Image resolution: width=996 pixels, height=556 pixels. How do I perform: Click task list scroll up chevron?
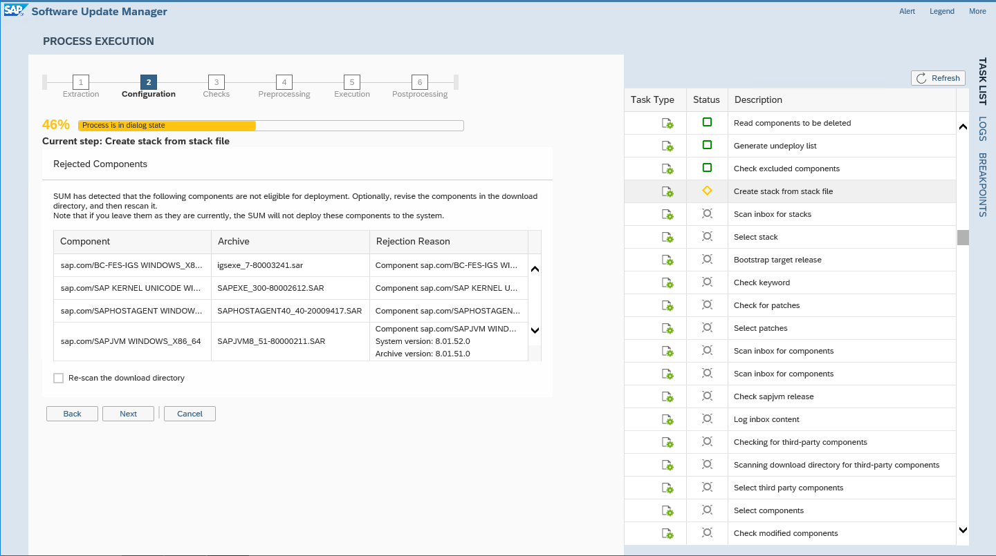(x=962, y=127)
